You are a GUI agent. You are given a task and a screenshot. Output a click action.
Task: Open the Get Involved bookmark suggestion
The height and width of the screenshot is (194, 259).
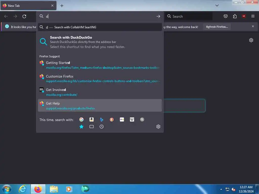coord(100,92)
